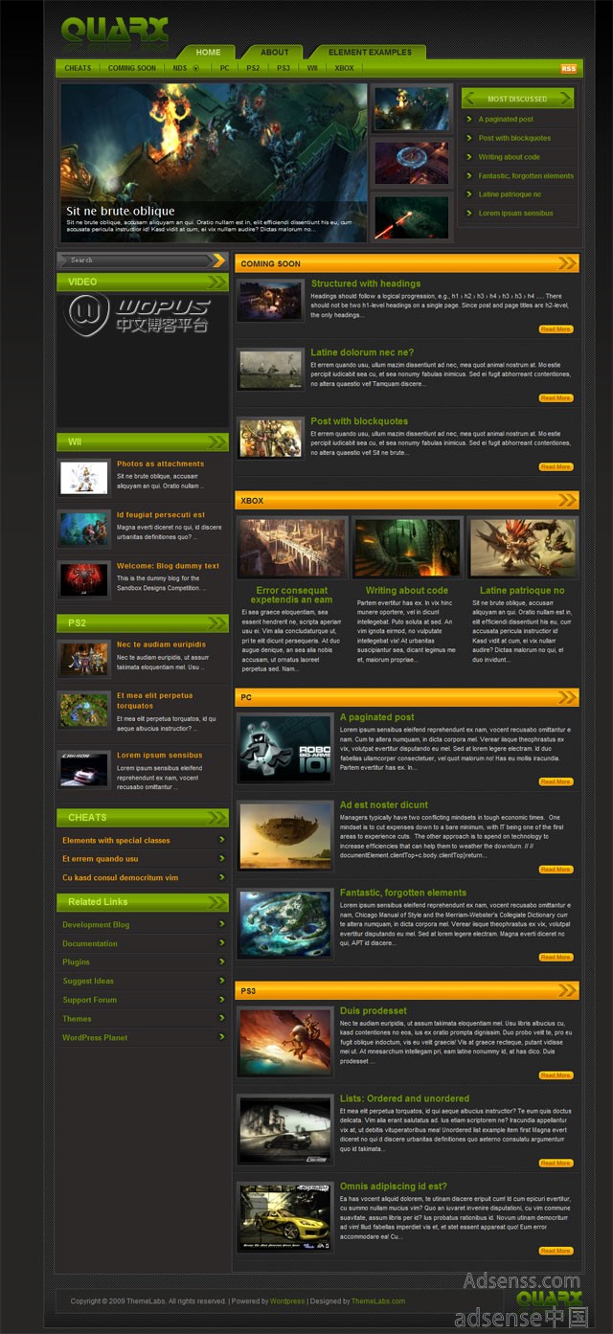Open Omnis adipiscing id est post

pyautogui.click(x=393, y=1187)
